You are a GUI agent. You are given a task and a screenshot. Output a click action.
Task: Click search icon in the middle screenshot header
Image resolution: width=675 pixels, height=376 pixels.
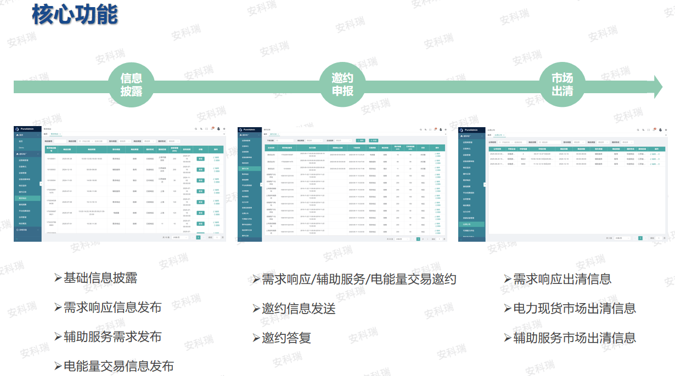pyautogui.click(x=421, y=129)
